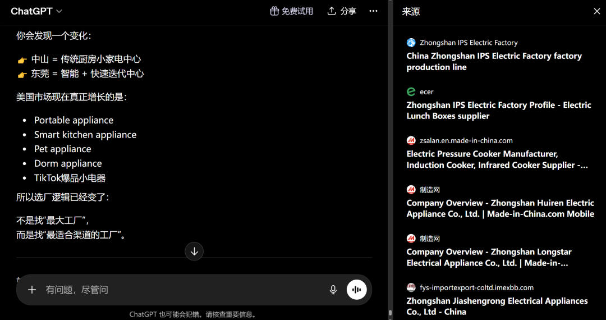The image size is (606, 320).
Task: Open the ChatGPT model selector dropdown
Action: [36, 11]
